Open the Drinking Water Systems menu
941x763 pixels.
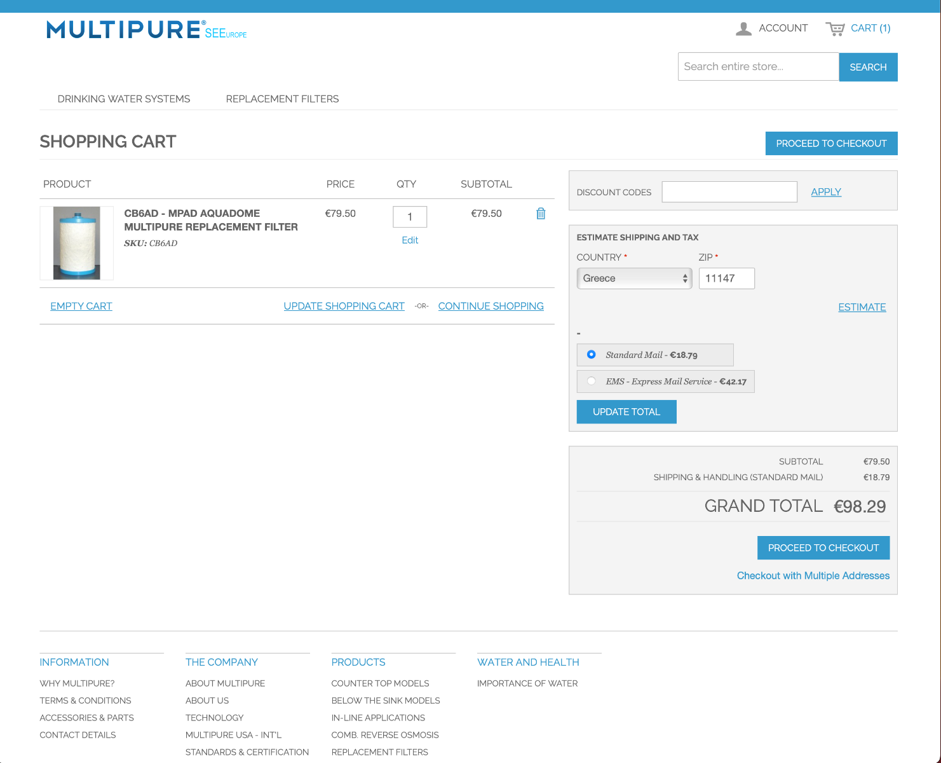tap(124, 99)
